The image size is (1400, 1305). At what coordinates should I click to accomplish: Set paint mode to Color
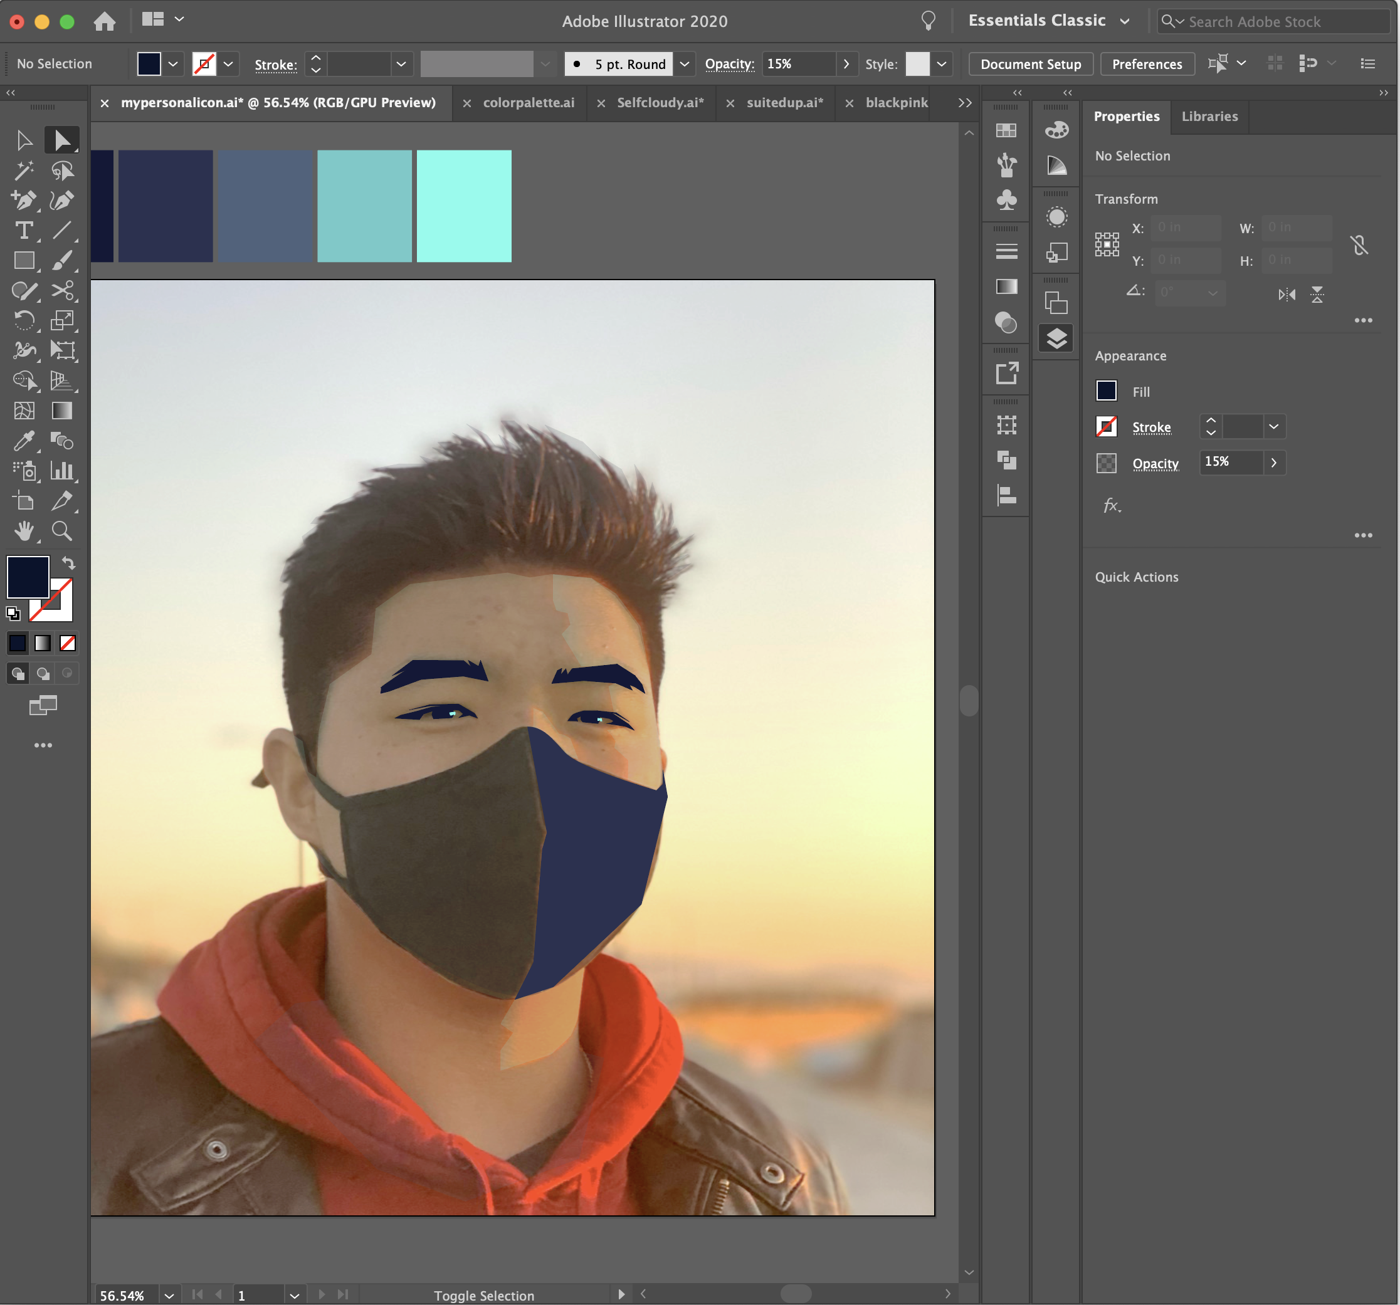tap(18, 642)
